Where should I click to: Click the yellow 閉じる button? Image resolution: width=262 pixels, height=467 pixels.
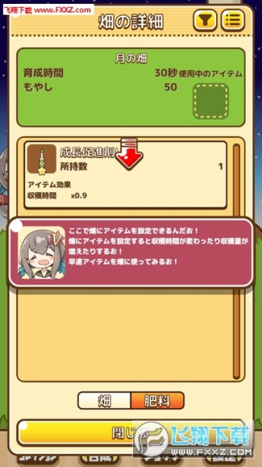pos(131,433)
